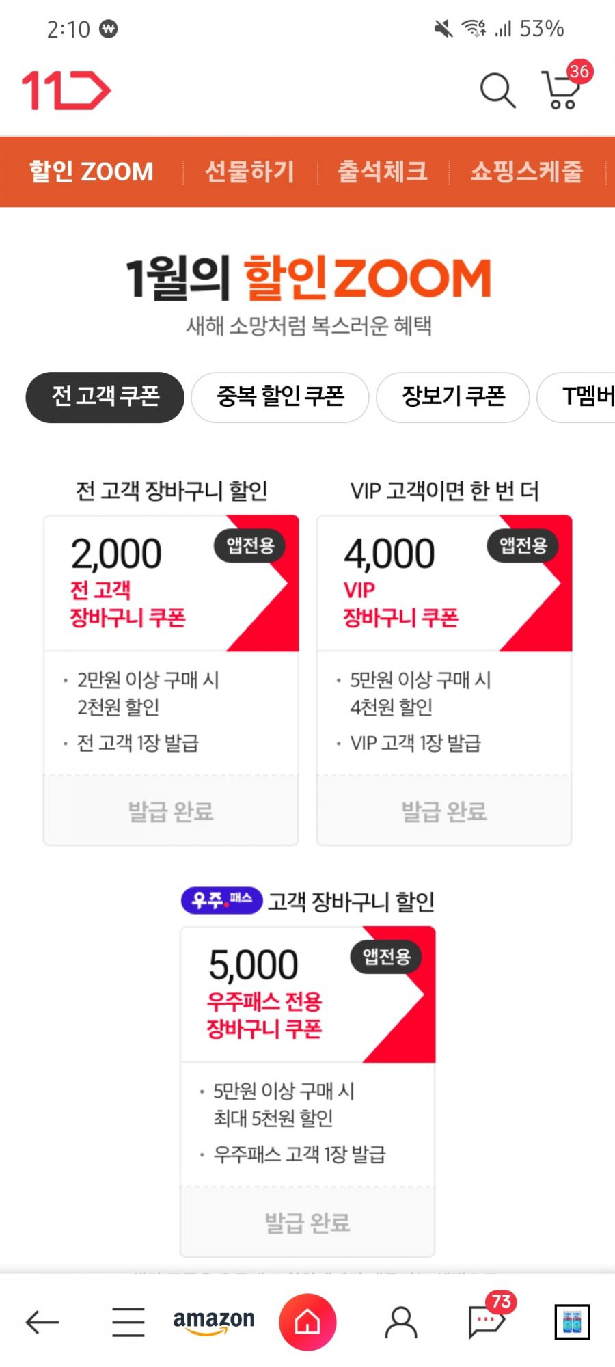Image resolution: width=615 pixels, height=1367 pixels.
Task: Open recently viewed product thumbnail
Action: [572, 1322]
